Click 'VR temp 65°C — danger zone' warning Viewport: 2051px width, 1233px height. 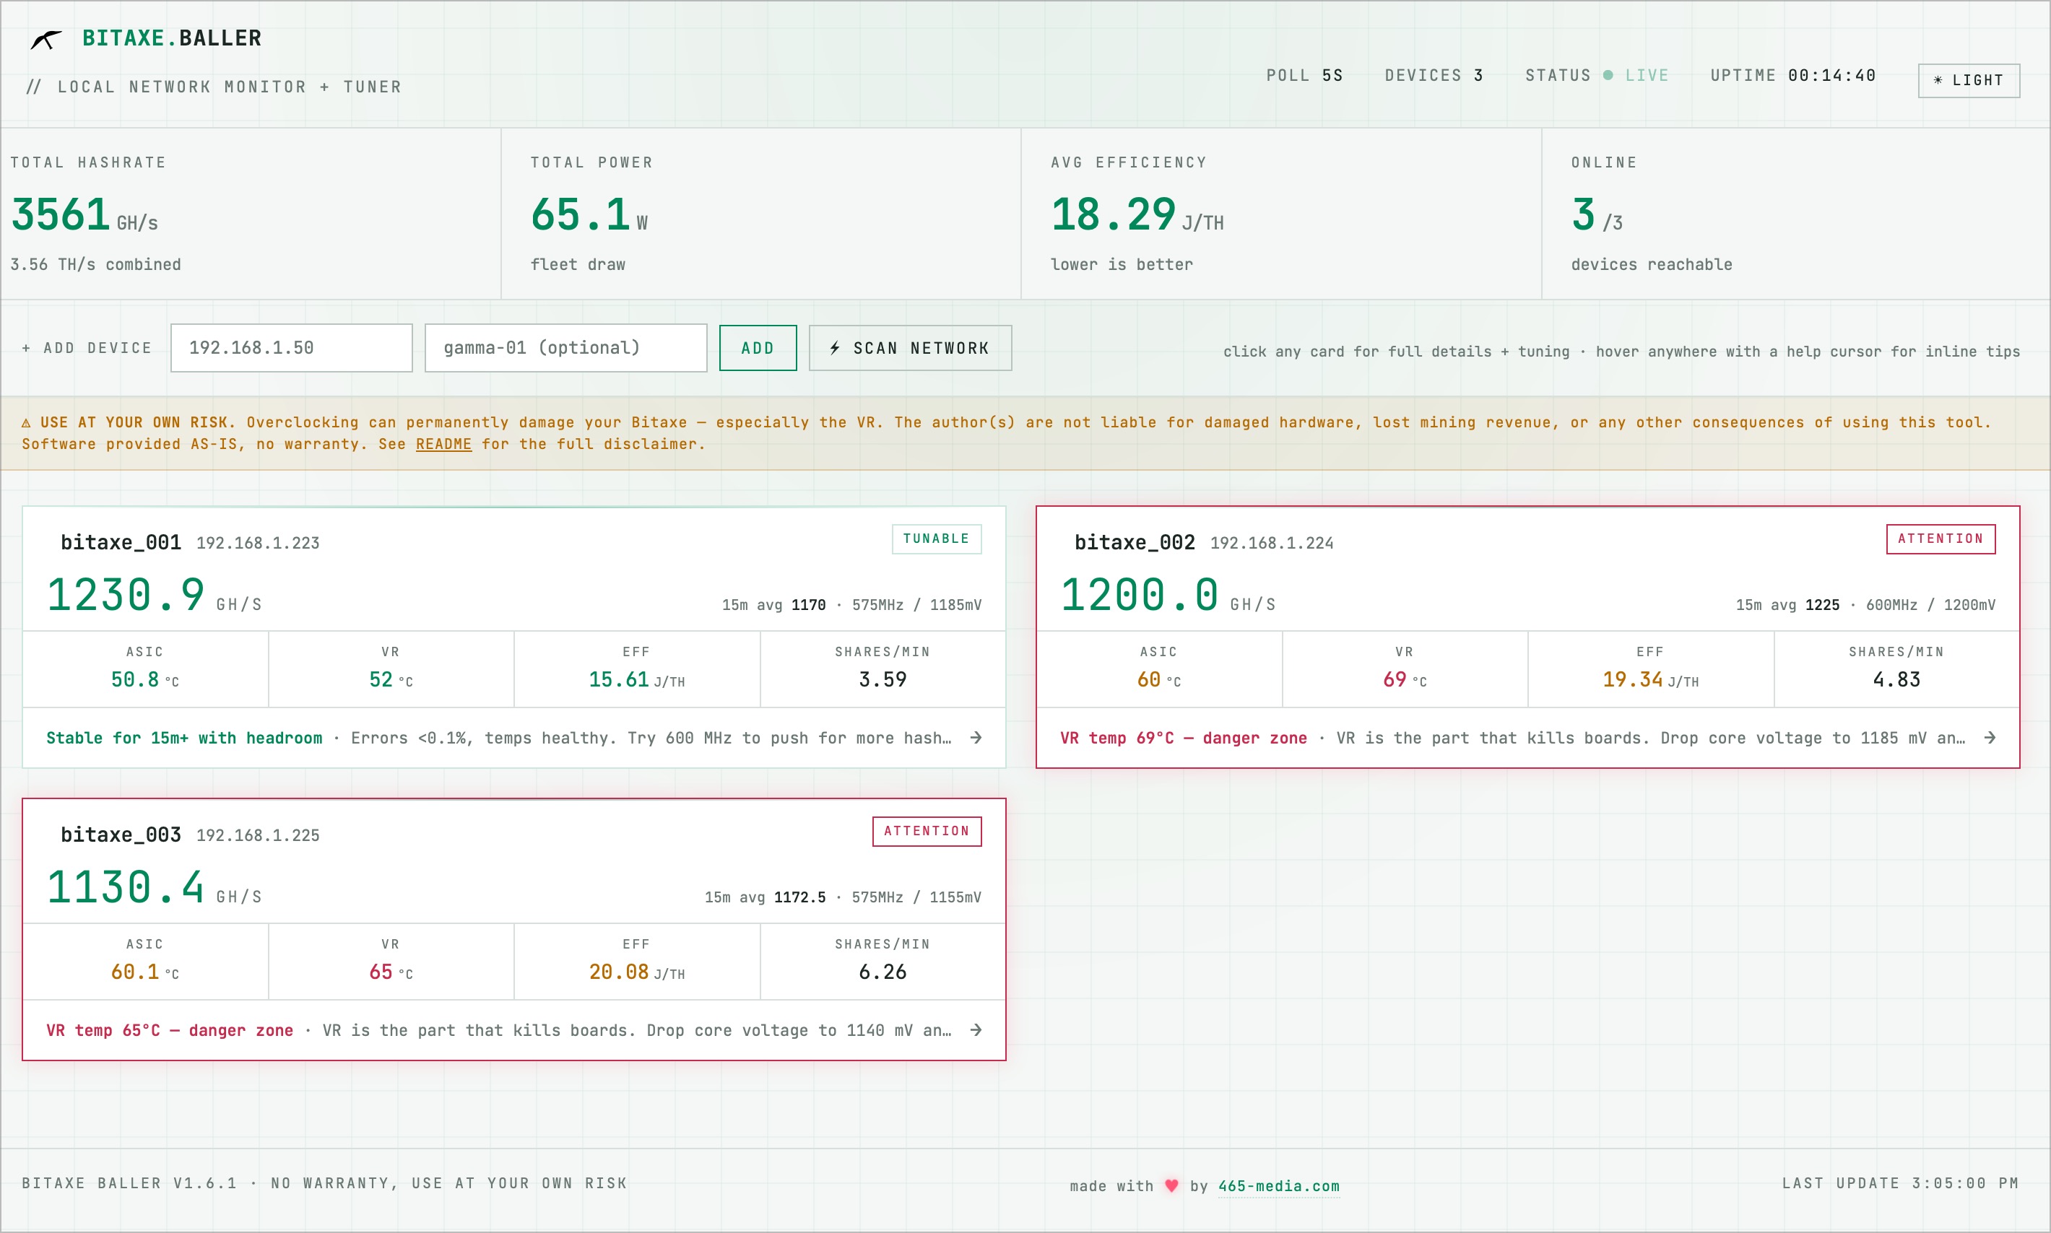click(170, 1030)
